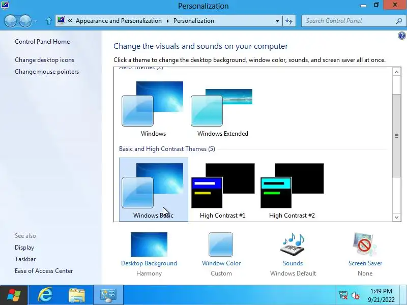
Task: Click scroll down arrow in theme list
Action: click(x=396, y=217)
